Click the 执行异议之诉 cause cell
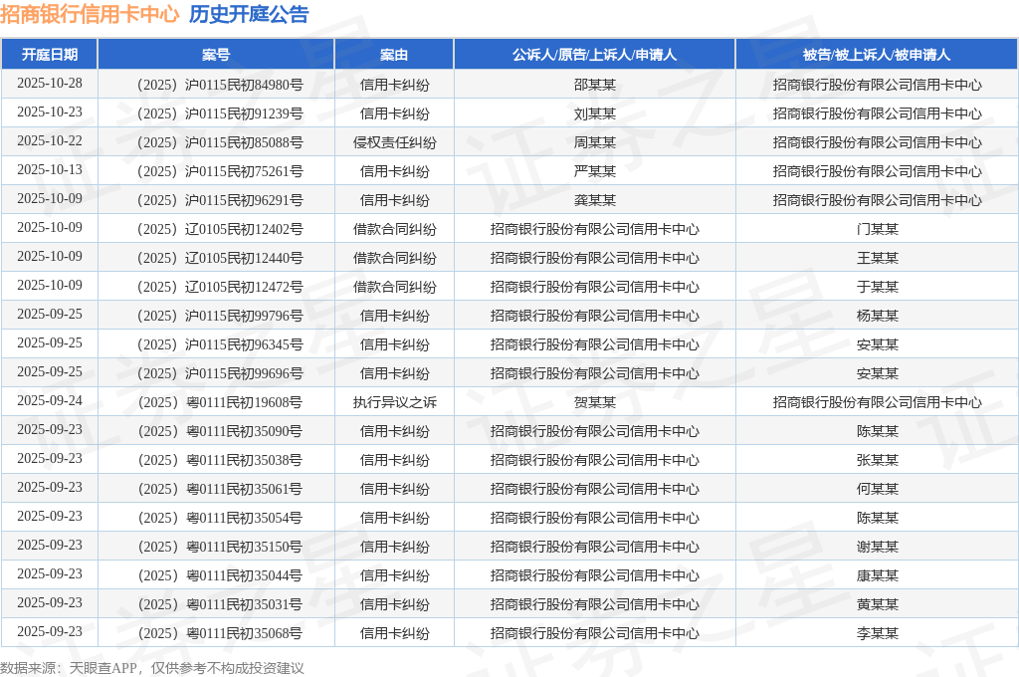1019x677 pixels. tap(394, 402)
